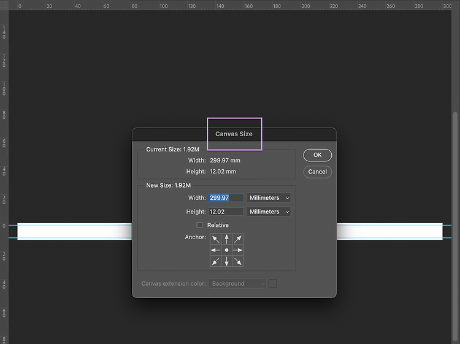Click the white canvas strip left of the dialog
Screen dimensions: 460x344
pyautogui.click(x=74, y=231)
